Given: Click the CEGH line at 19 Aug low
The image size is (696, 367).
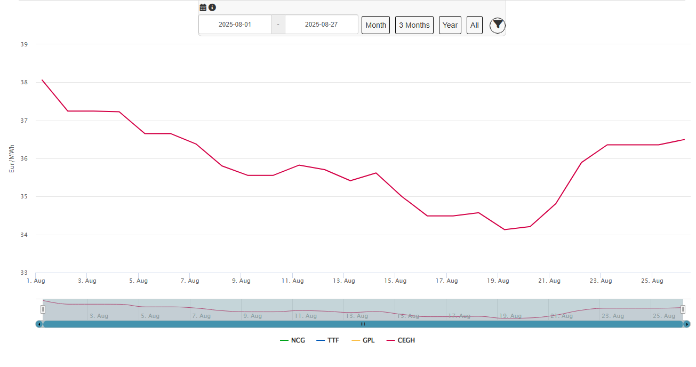Looking at the screenshot, I should click(x=505, y=229).
